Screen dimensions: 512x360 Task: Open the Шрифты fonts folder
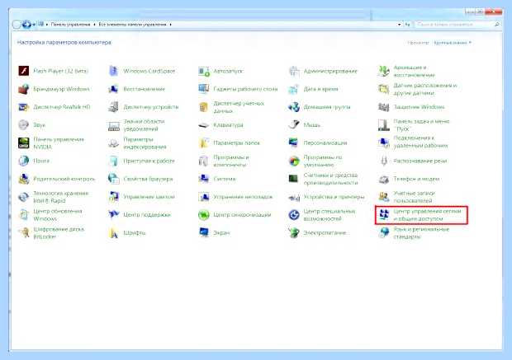(127, 232)
